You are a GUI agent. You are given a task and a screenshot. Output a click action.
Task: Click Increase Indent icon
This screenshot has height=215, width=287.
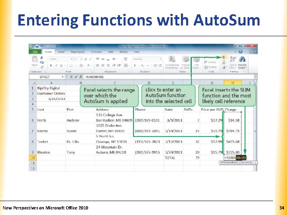(x=119, y=65)
